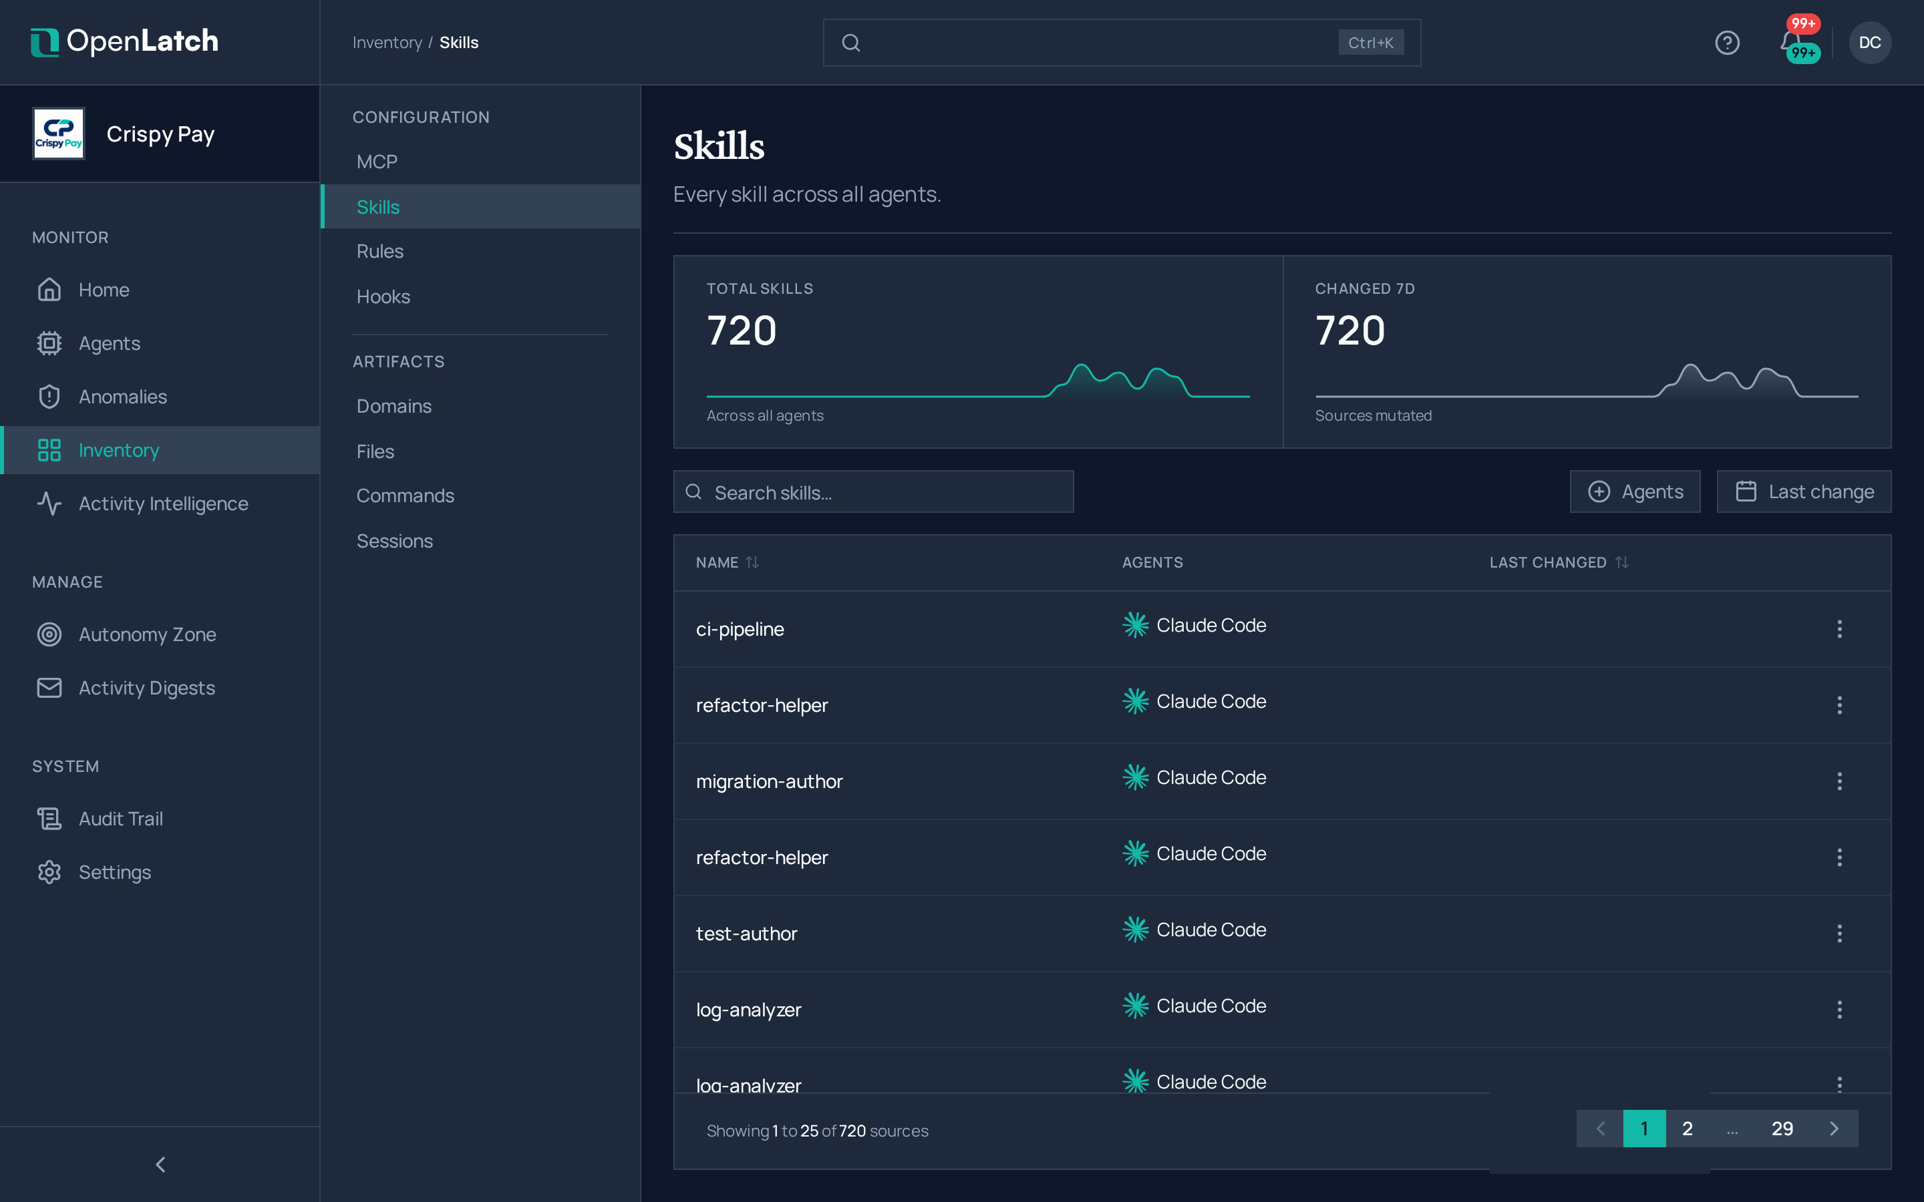Image resolution: width=1924 pixels, height=1202 pixels.
Task: Click the ci-pipeline skill name
Action: point(740,629)
